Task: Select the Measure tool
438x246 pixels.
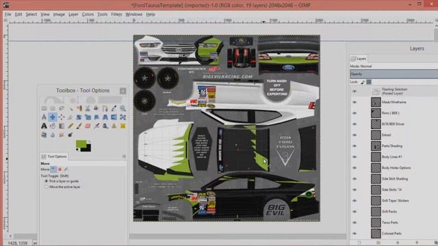Action: (44, 117)
